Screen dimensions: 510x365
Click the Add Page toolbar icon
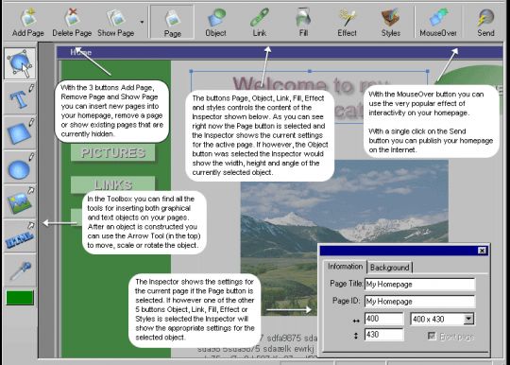tap(28, 22)
